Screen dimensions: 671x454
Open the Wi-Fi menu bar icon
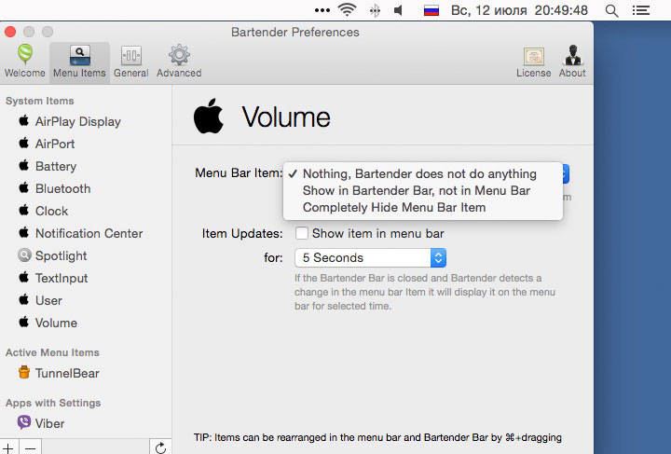[x=347, y=10]
